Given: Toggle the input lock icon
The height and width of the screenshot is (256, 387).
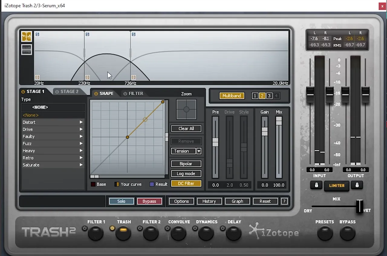Looking at the screenshot, I should 316,185.
